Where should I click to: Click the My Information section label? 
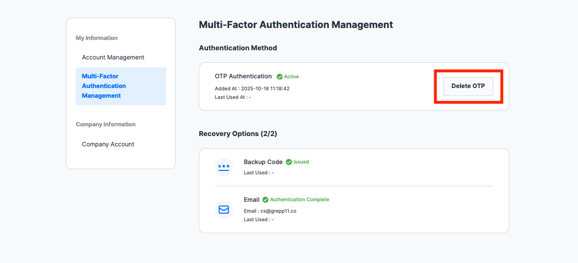pos(97,38)
